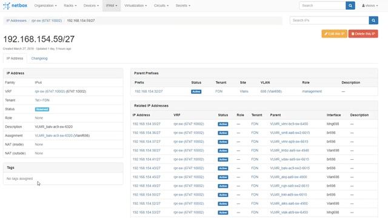Click the 192.168.154.59/27 page heading
Image resolution: width=388 pixels, height=218 pixels.
[39, 39]
